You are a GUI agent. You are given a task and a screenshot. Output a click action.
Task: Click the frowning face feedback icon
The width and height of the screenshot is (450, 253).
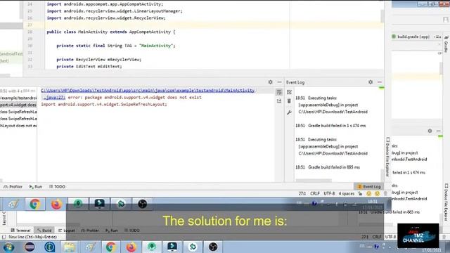[377, 194]
